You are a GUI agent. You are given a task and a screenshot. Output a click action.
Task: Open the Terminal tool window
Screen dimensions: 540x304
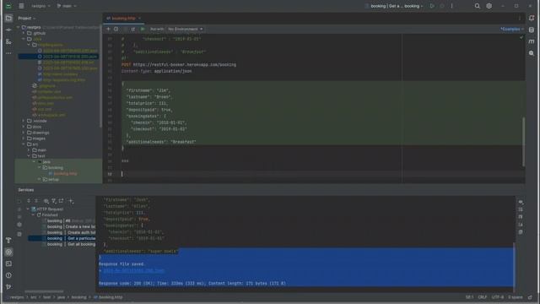[x=8, y=263]
